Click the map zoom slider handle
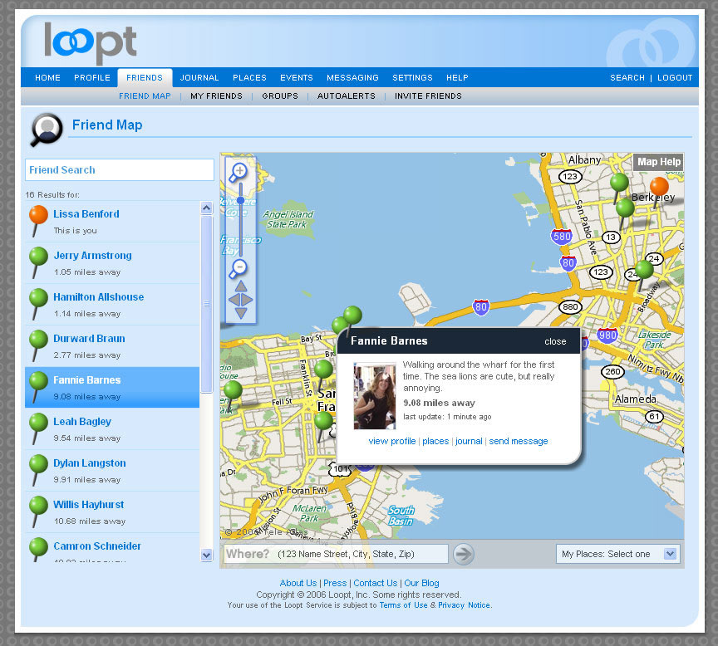The width and height of the screenshot is (718, 646). click(x=240, y=200)
